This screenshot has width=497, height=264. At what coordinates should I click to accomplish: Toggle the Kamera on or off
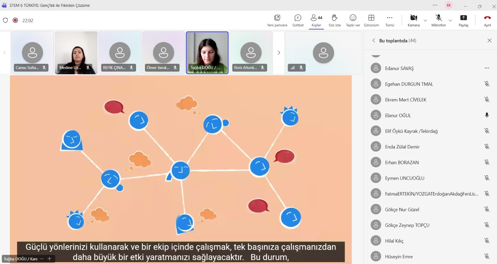pyautogui.click(x=413, y=20)
